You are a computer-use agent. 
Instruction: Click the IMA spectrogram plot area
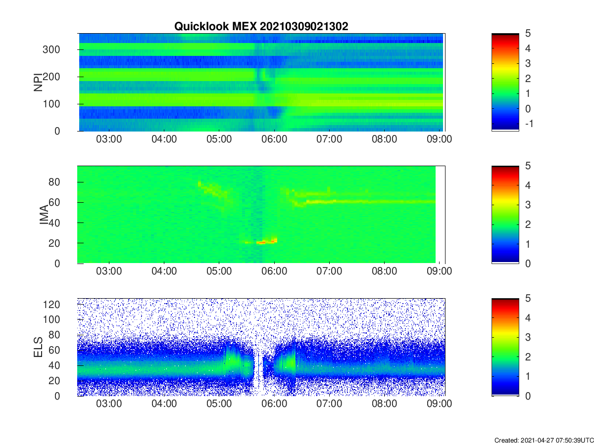tap(261, 215)
